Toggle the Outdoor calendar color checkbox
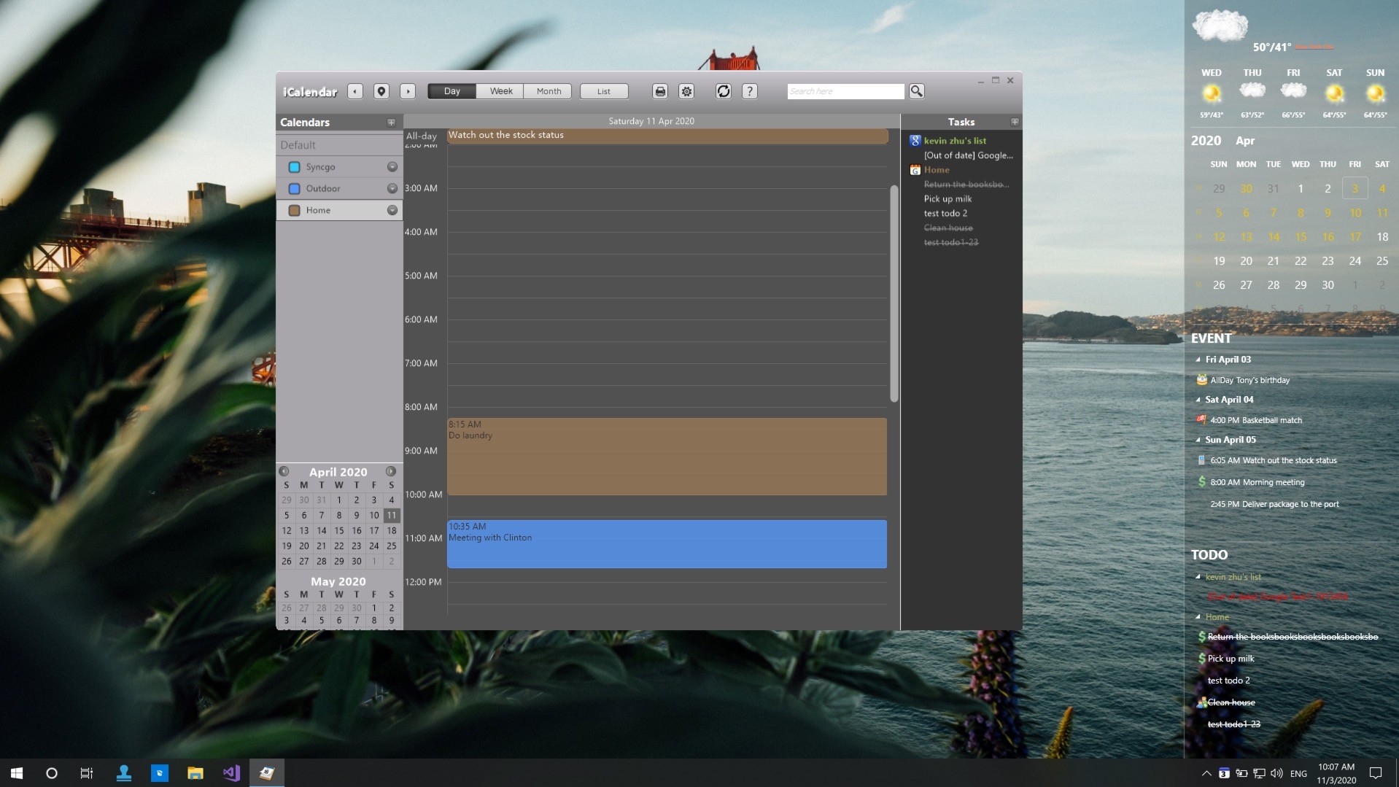Viewport: 1399px width, 787px height. [x=294, y=188]
